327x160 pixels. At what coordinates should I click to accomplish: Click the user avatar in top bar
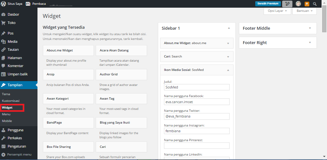point(298,4)
